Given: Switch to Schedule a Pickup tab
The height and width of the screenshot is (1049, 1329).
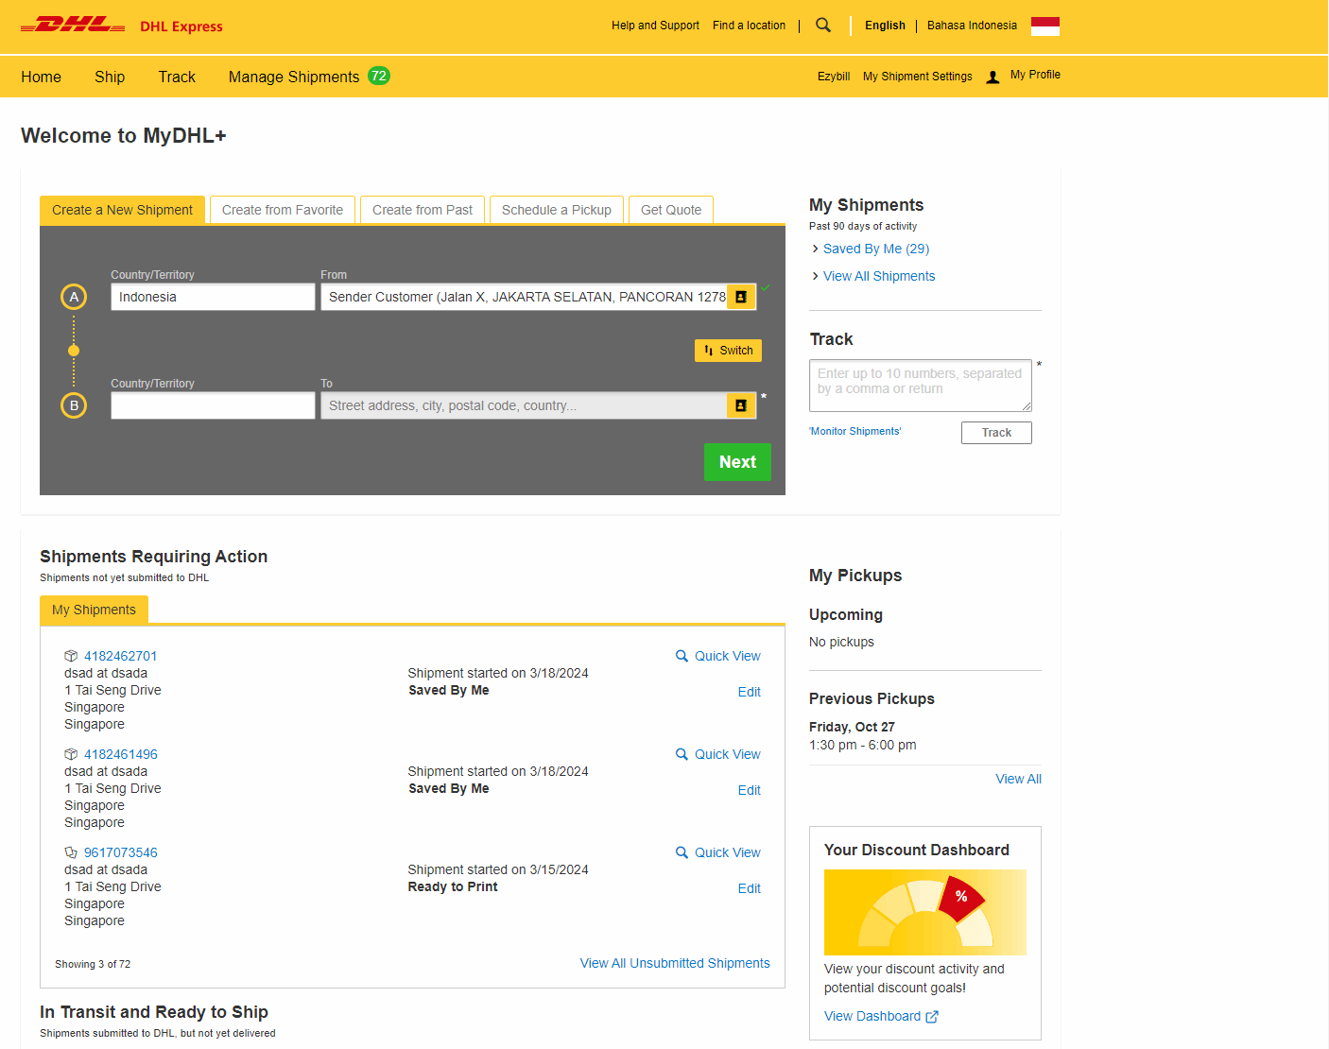Looking at the screenshot, I should [x=557, y=210].
